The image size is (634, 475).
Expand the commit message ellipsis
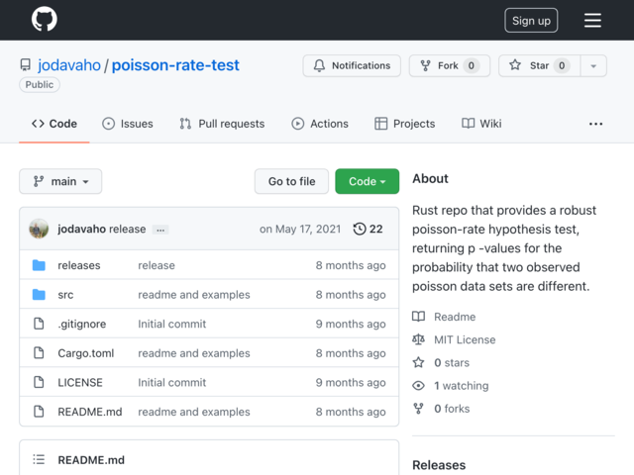pyautogui.click(x=160, y=230)
